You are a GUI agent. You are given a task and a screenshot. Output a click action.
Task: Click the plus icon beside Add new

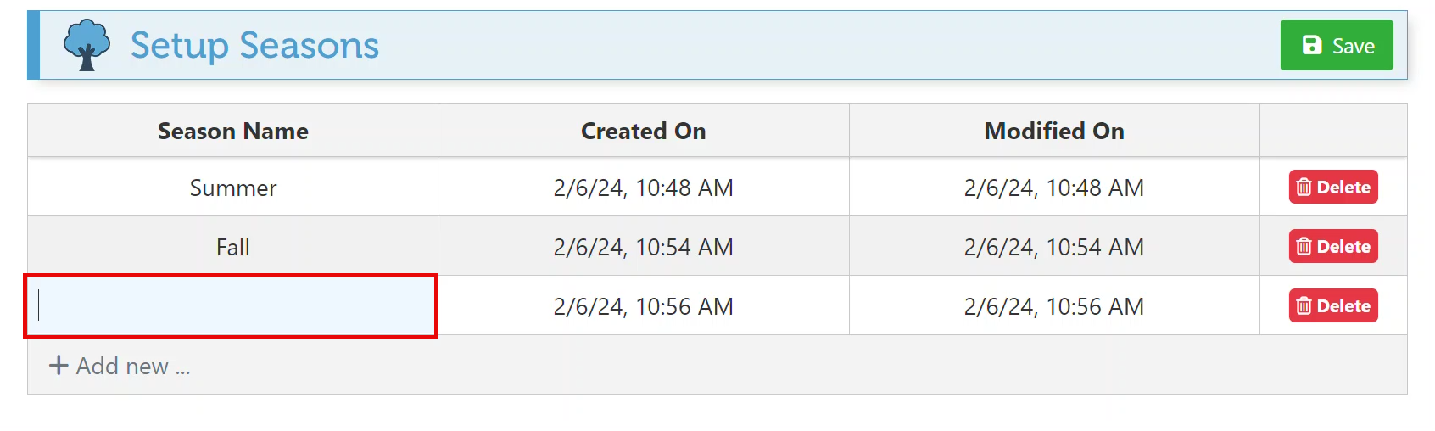[x=59, y=366]
